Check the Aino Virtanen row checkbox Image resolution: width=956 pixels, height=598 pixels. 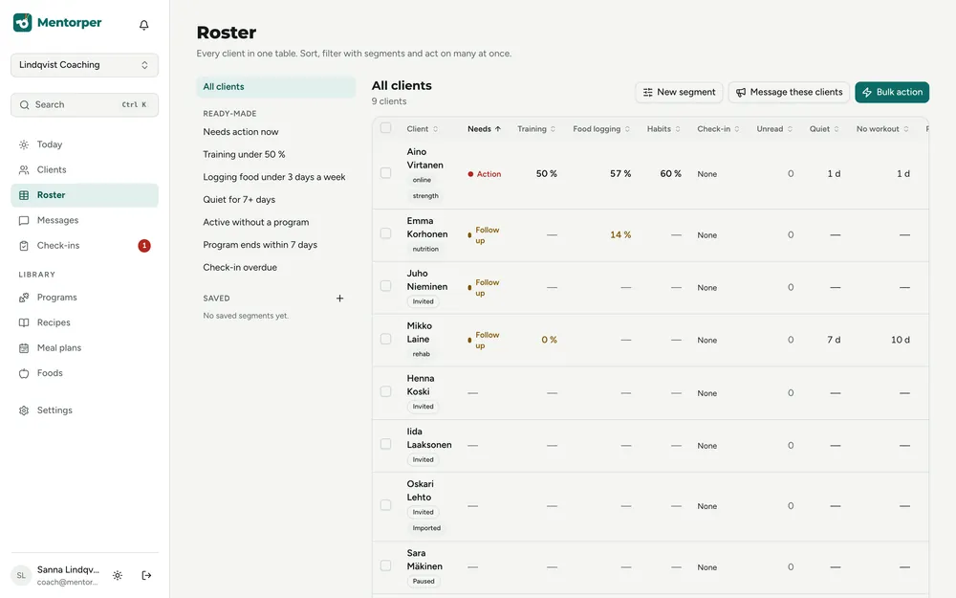[x=385, y=173]
